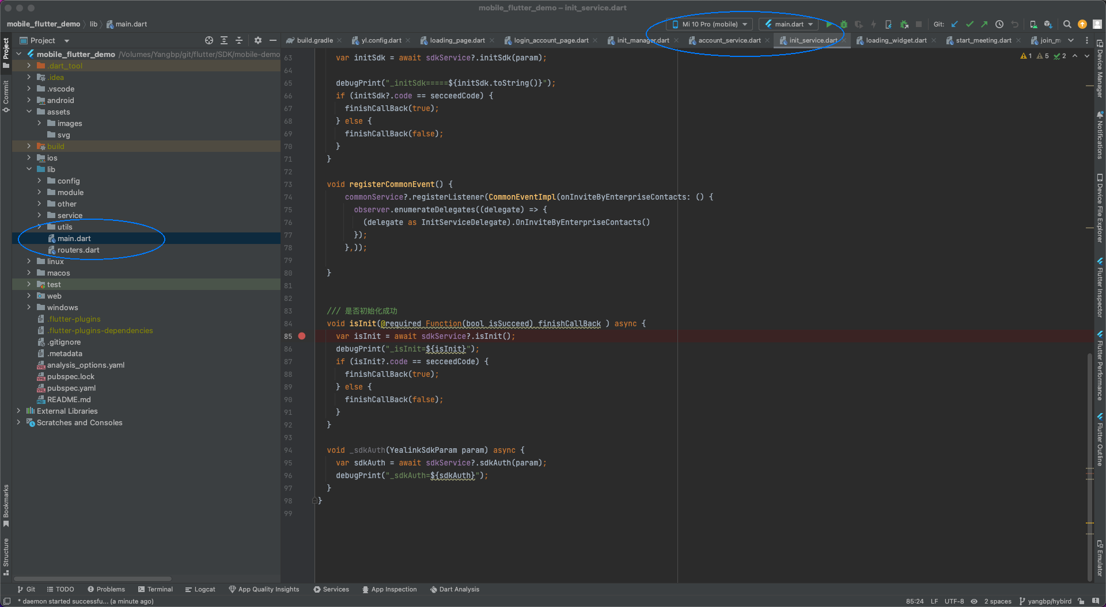
Task: Select pubspec.yaml in the project tree
Action: pos(71,388)
